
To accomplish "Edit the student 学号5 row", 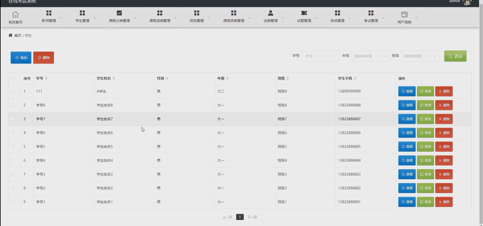I will click(x=425, y=147).
